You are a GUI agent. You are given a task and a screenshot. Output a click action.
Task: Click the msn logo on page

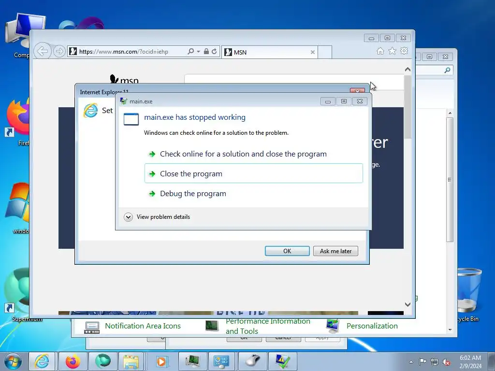(124, 79)
